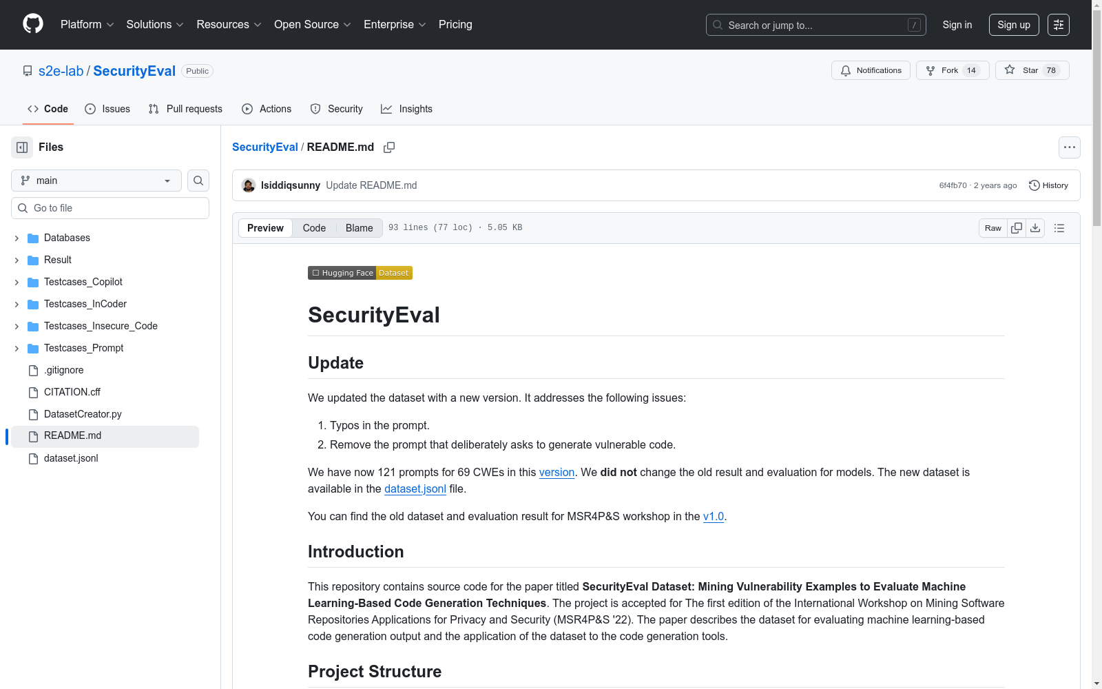Expand the Testcases_Copilot folder
The image size is (1102, 689).
click(x=17, y=282)
